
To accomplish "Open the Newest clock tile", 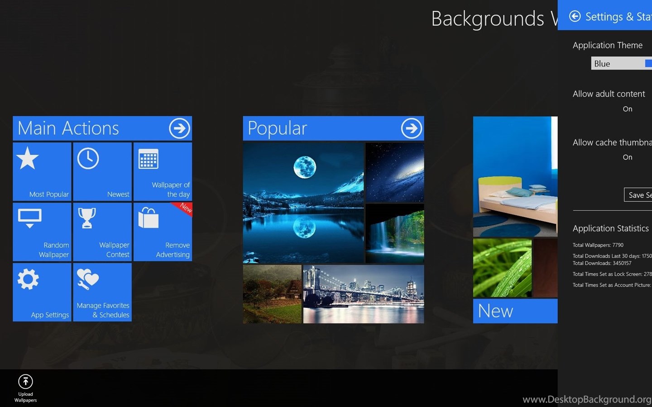I will click(x=102, y=171).
